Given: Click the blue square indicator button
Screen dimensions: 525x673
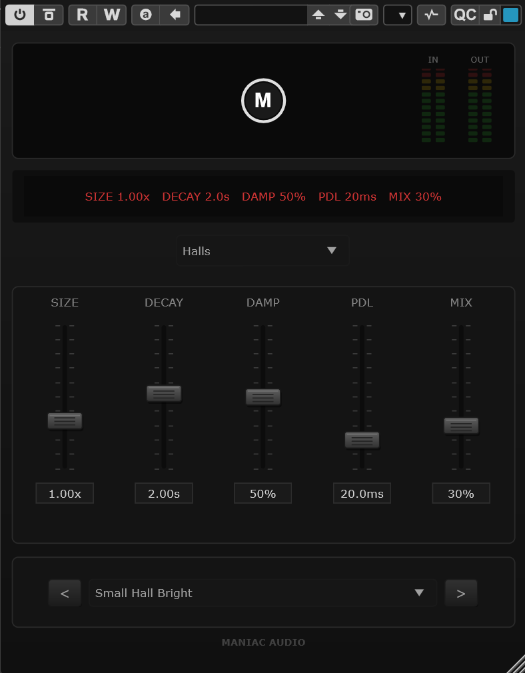Looking at the screenshot, I should [x=510, y=15].
